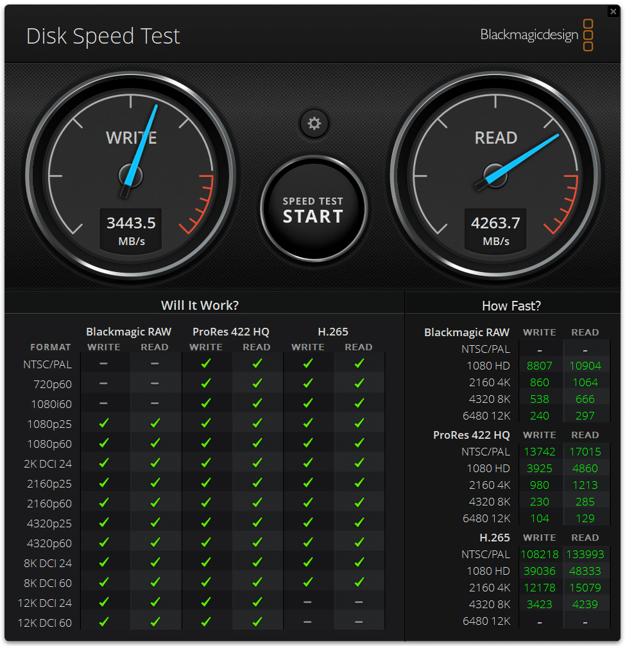Click the 720p60 Blackmagic RAW read dash

click(155, 383)
